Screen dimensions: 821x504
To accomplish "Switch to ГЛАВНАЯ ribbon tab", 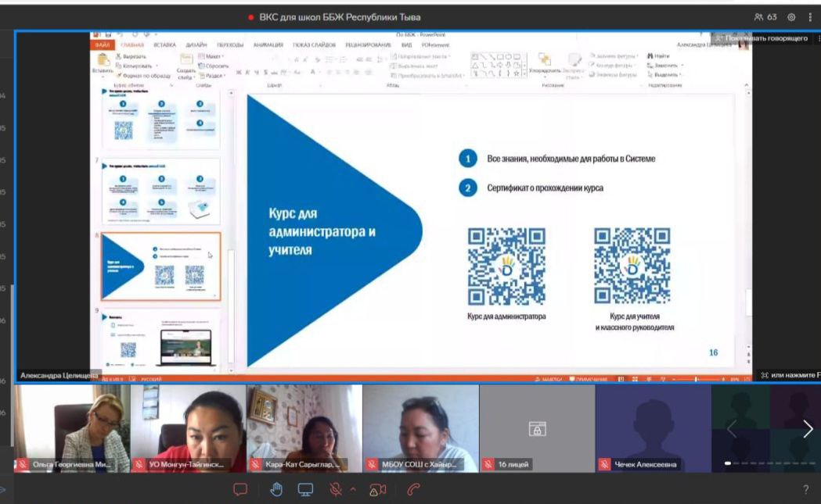I will 132,45.
